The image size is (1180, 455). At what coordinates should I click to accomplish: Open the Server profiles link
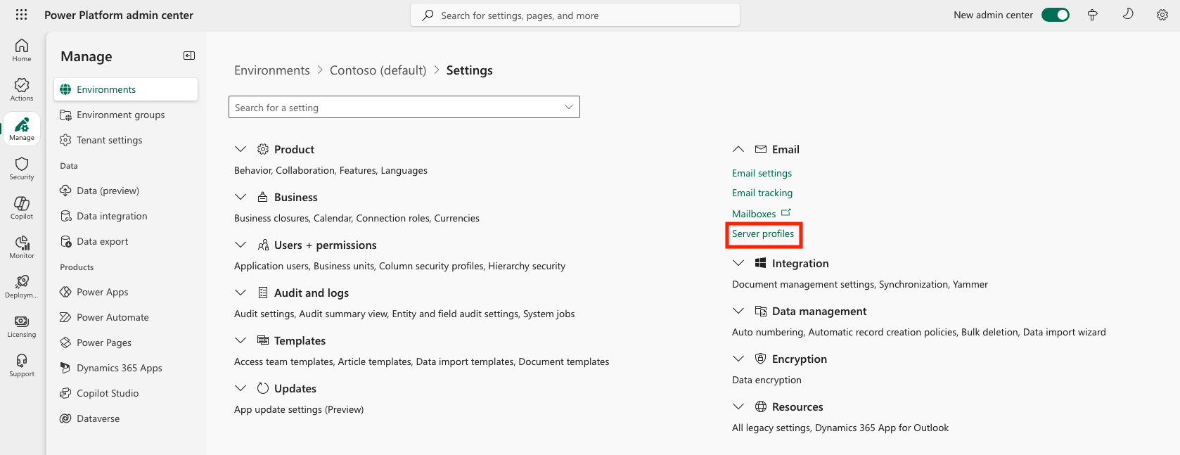point(763,233)
